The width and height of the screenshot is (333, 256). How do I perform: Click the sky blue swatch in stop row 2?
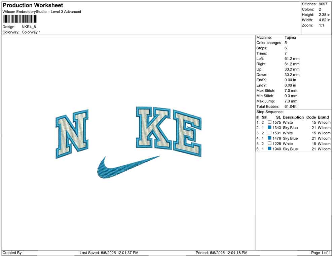pyautogui.click(x=269, y=127)
